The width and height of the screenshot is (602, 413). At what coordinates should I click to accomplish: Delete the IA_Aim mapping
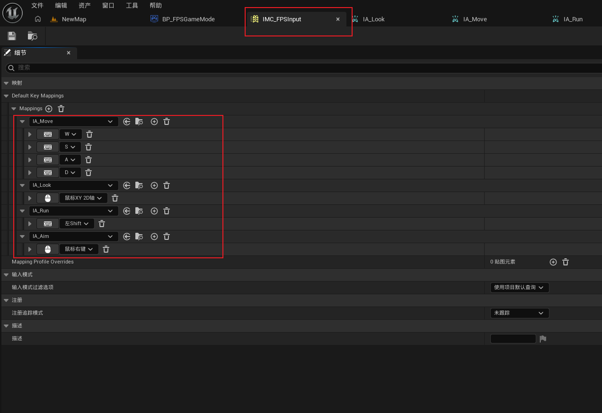point(167,237)
